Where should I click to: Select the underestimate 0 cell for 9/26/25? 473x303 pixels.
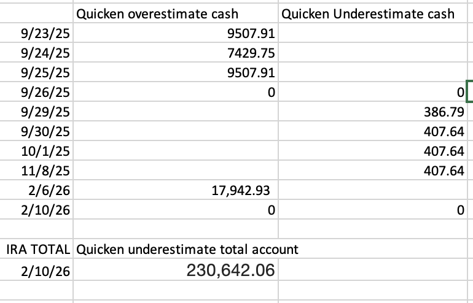pos(372,91)
